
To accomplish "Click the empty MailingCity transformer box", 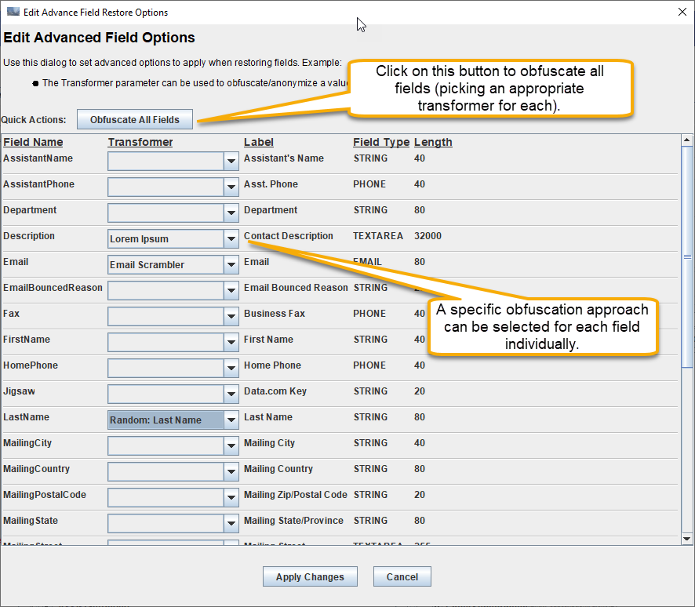I will tap(166, 445).
